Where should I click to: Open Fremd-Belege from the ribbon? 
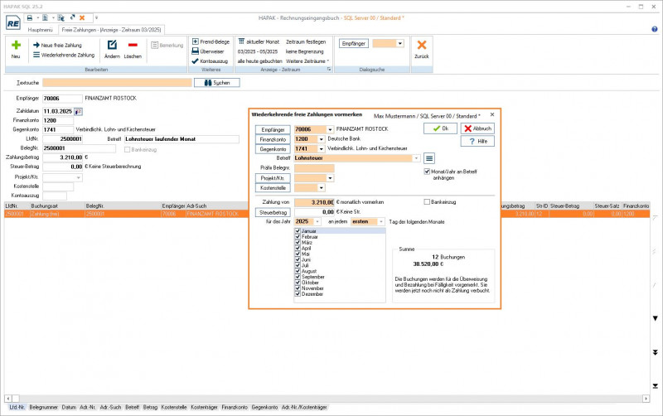point(214,41)
